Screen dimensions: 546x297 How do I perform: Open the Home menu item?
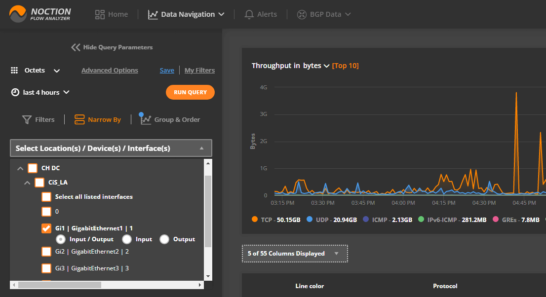pos(112,14)
